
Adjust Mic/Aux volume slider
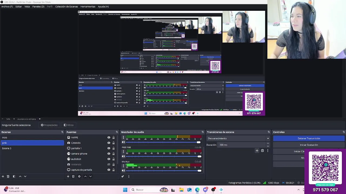point(164,171)
